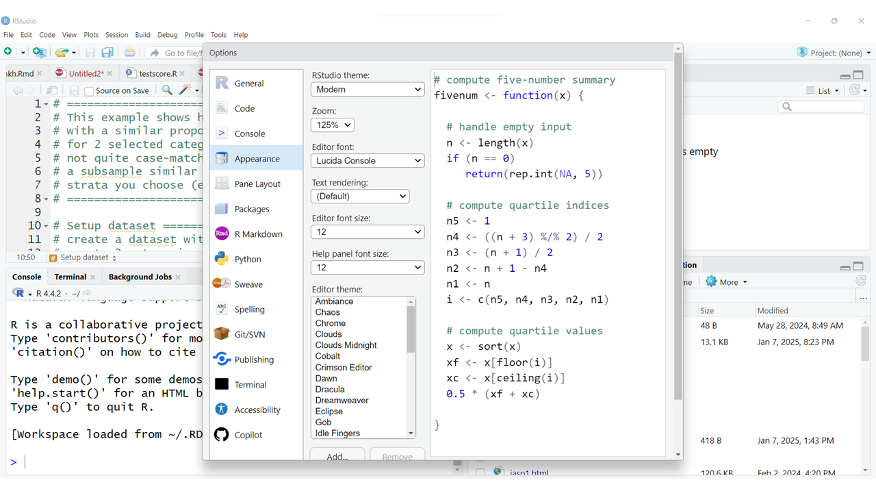Open the Git/SVN options section
Image resolution: width=876 pixels, height=493 pixels.
click(x=249, y=335)
